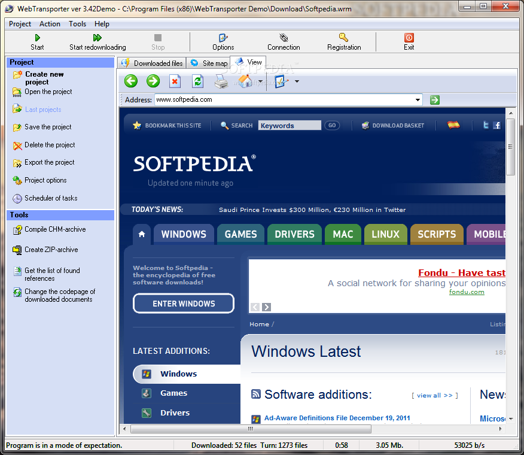Click the Keywords search box on page
Screen dimensions: 524x455
(x=290, y=126)
